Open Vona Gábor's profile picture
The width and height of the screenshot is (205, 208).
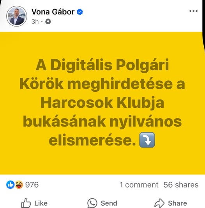(17, 16)
